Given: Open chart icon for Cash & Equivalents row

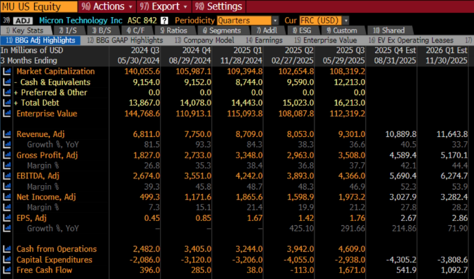Looking at the screenshot, I should pyautogui.click(x=7, y=82).
